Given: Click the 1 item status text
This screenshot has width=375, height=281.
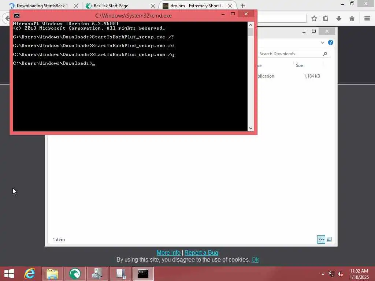Looking at the screenshot, I should point(59,240).
